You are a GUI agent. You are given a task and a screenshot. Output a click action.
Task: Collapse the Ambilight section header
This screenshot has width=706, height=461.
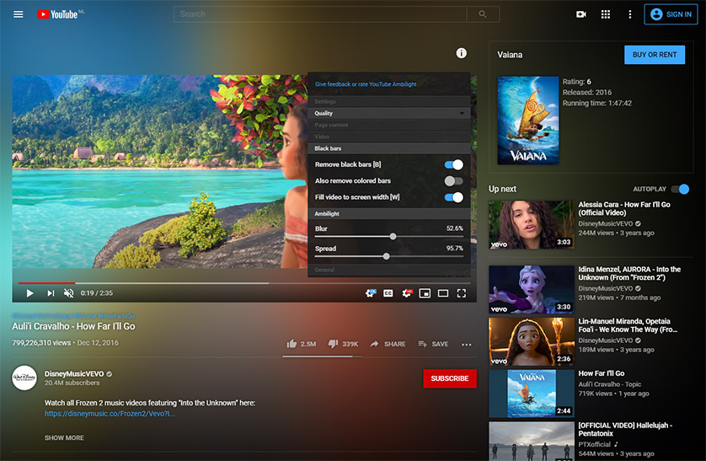pyautogui.click(x=389, y=213)
